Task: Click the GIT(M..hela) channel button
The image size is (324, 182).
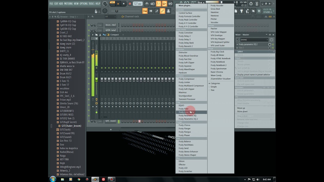Action: coord(111,30)
